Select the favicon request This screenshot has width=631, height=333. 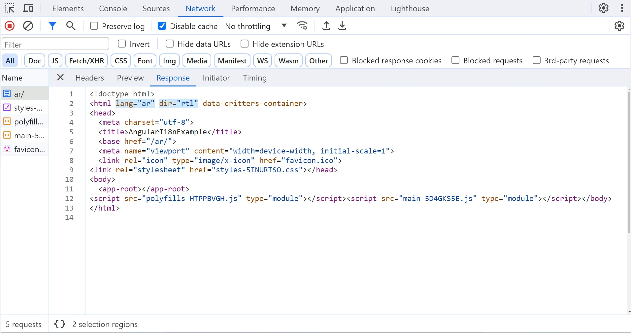pos(25,149)
